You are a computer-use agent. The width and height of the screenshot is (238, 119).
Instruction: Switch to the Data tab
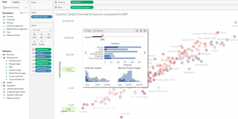[x=5, y=2]
